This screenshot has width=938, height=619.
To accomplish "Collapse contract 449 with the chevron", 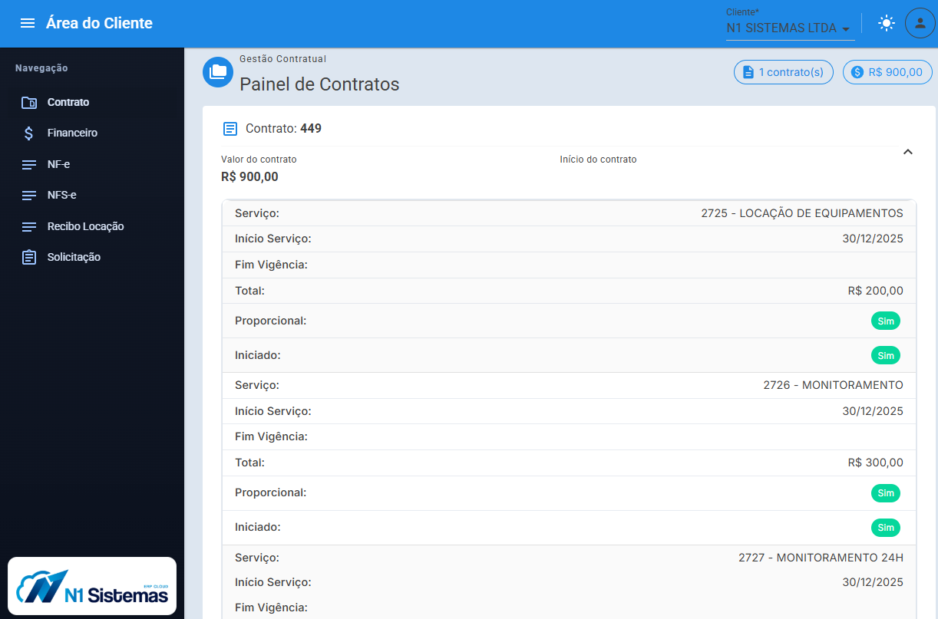I will (908, 152).
